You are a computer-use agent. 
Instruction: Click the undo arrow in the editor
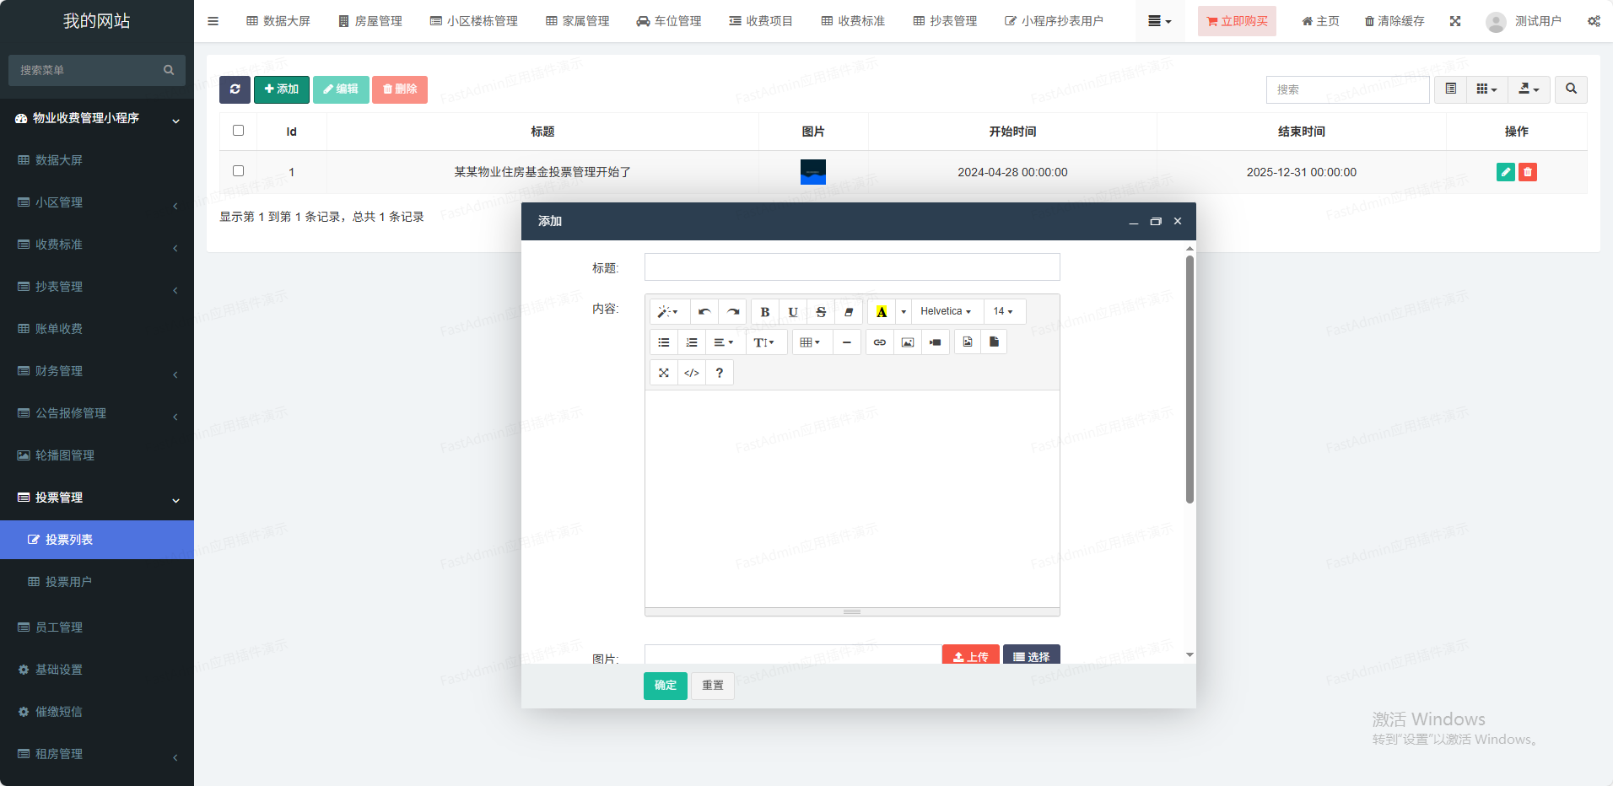coord(704,312)
